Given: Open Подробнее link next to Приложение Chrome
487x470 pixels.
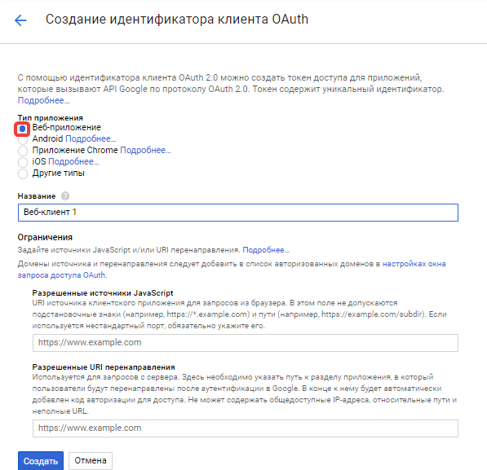Looking at the screenshot, I should [x=146, y=150].
